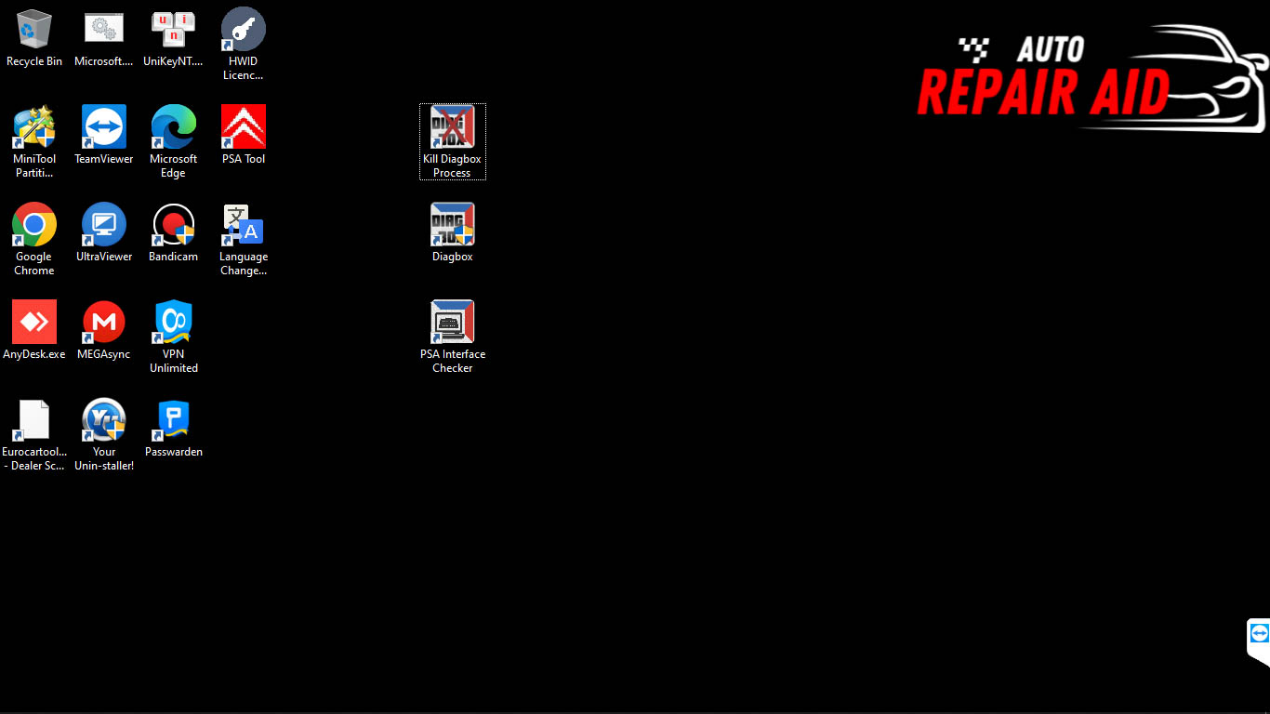
Task: Select the Passwarden shortcut icon
Action: [174, 419]
